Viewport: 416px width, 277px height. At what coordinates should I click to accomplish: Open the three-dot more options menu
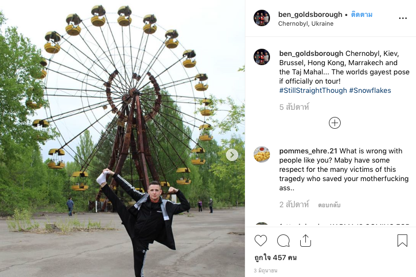(403, 18)
